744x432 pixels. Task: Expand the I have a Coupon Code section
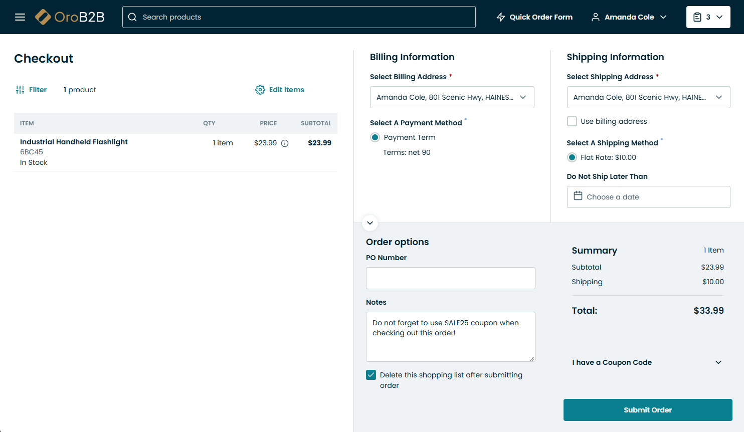(x=647, y=362)
